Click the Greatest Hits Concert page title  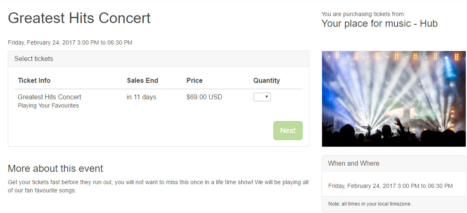click(x=79, y=18)
